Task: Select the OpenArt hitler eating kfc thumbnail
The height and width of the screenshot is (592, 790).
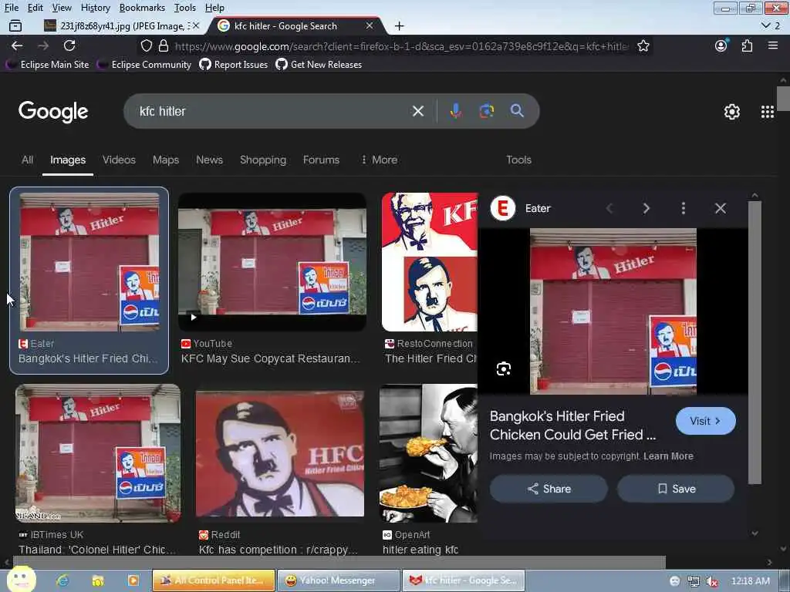Action: pos(428,453)
